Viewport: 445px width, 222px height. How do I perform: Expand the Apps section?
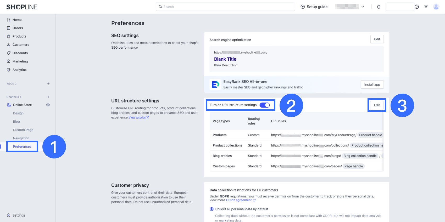12,84
